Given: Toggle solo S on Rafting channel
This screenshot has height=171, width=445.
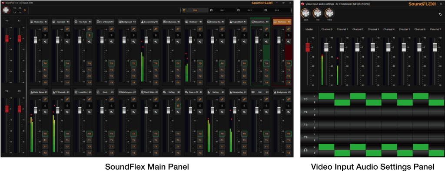Looking at the screenshot, I should coord(178,106).
